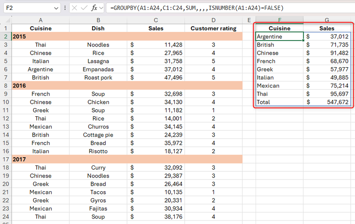Click the Insert Function fx icon
This screenshot has width=355, height=224.
pos(94,8)
